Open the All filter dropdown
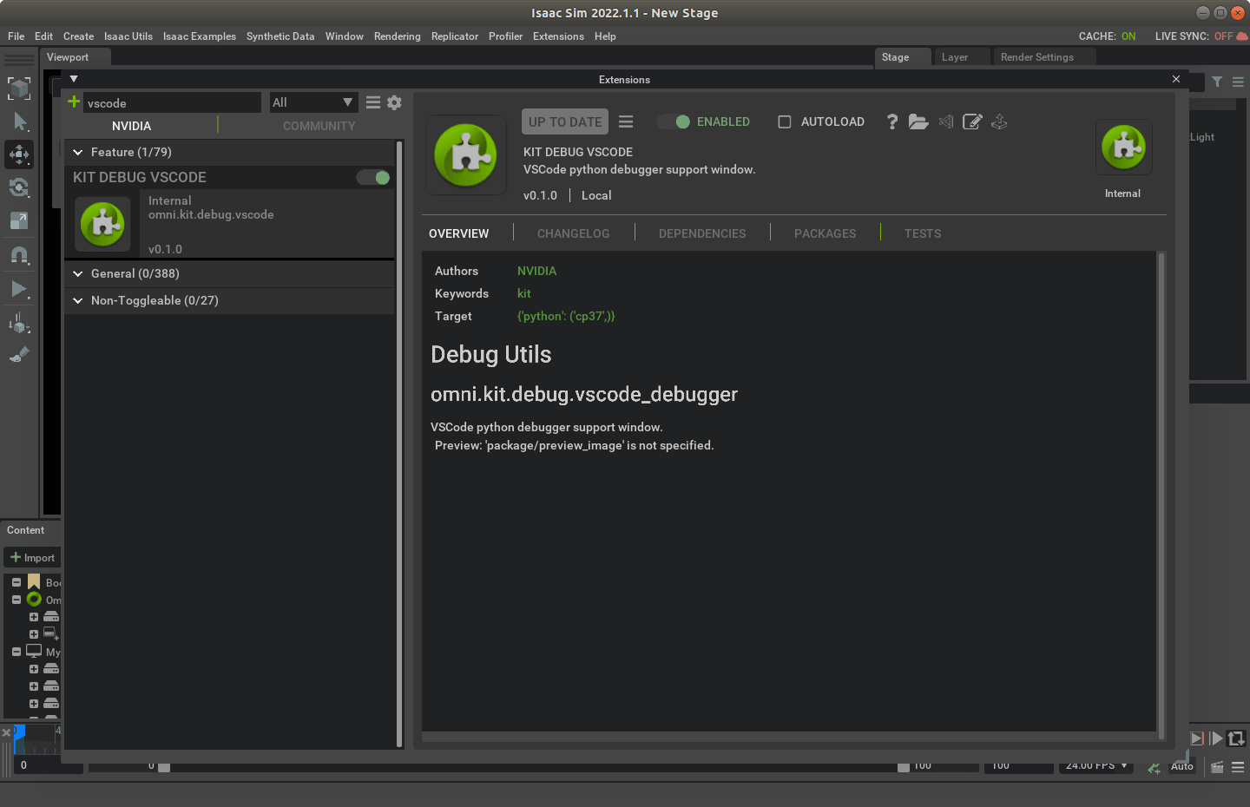The height and width of the screenshot is (807, 1250). pos(313,102)
